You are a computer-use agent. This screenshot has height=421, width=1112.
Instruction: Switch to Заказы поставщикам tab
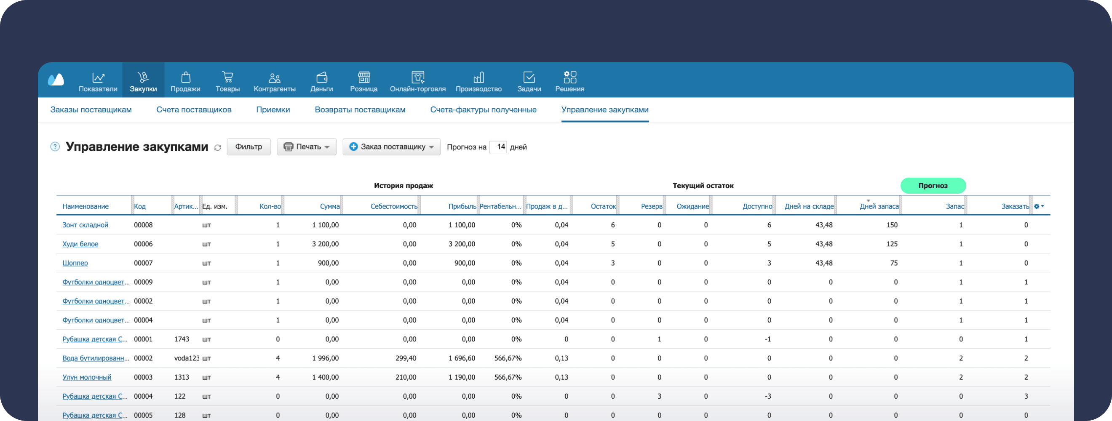click(91, 109)
